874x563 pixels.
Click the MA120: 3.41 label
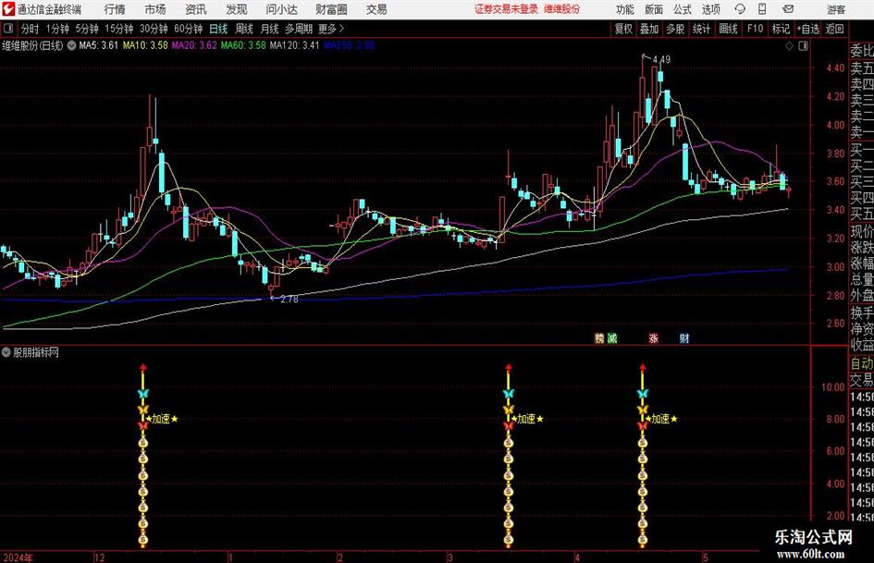294,45
